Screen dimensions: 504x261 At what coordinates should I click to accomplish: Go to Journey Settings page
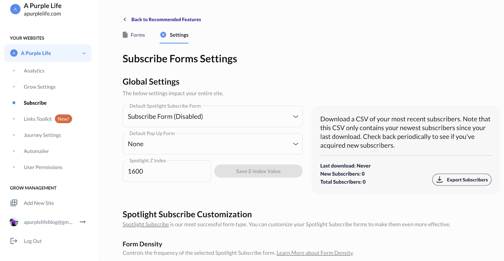pyautogui.click(x=42, y=135)
